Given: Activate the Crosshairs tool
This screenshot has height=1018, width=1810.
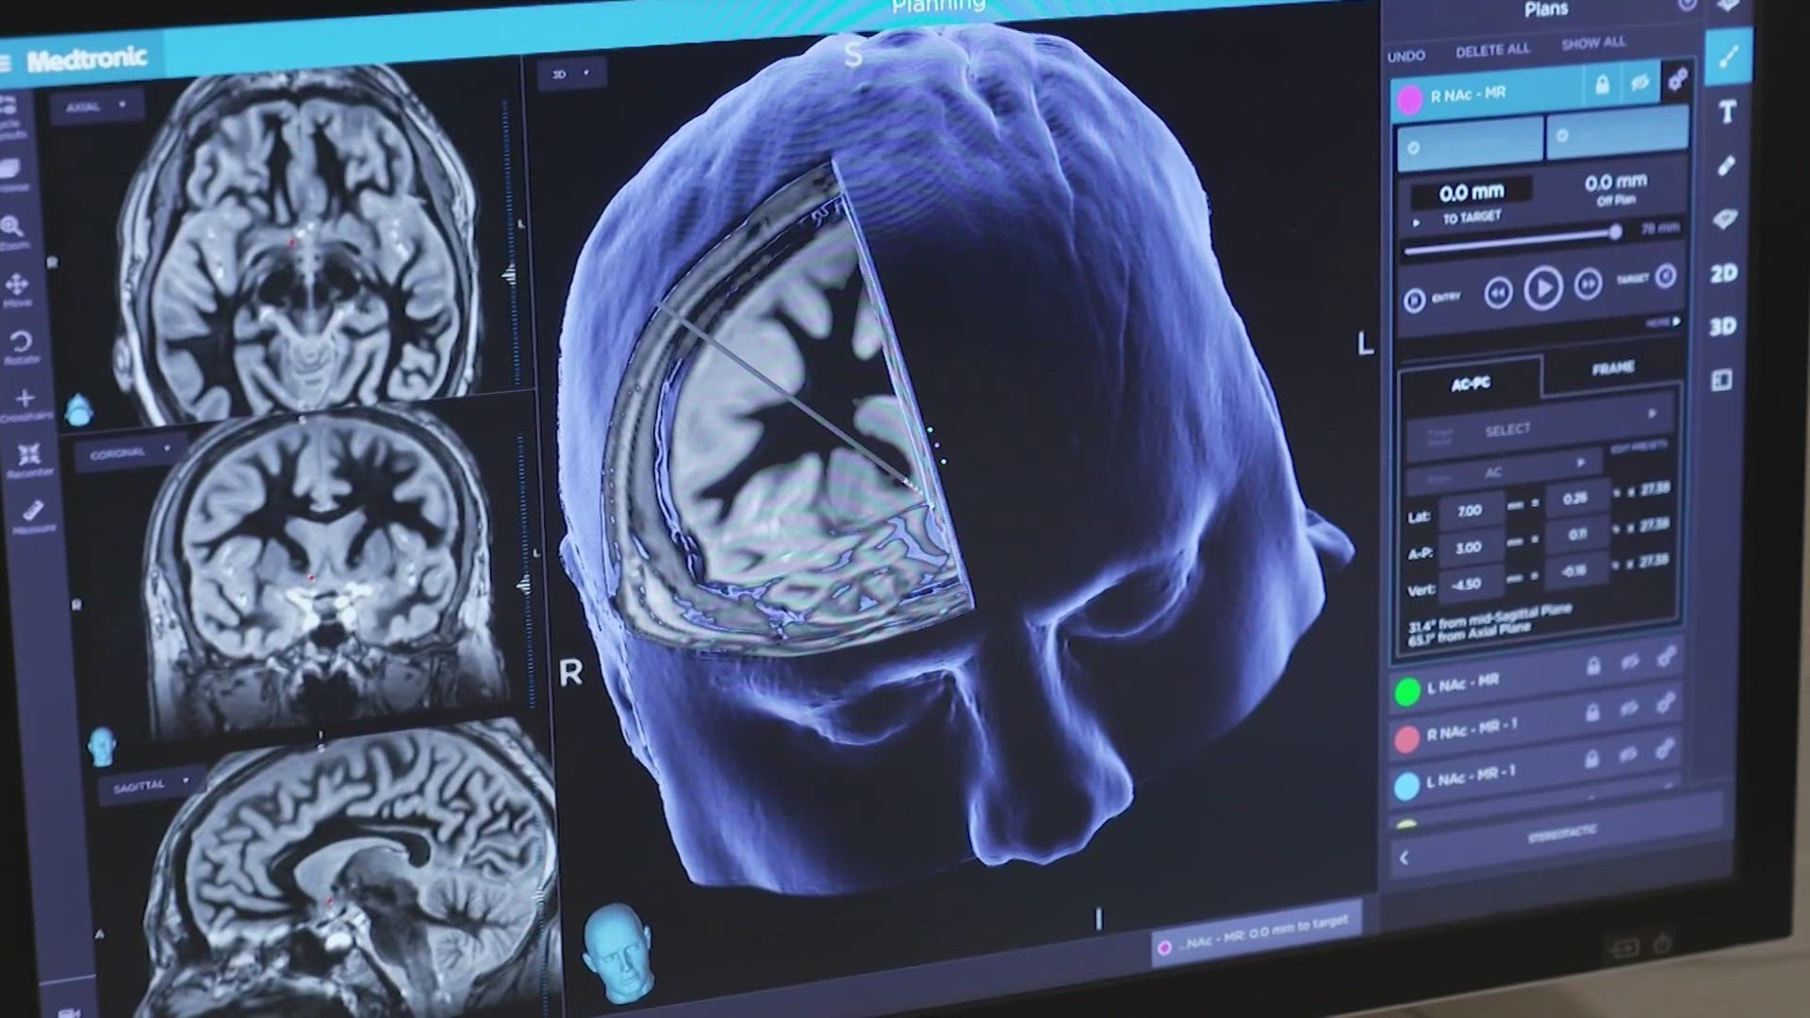Looking at the screenshot, I should coord(25,403).
